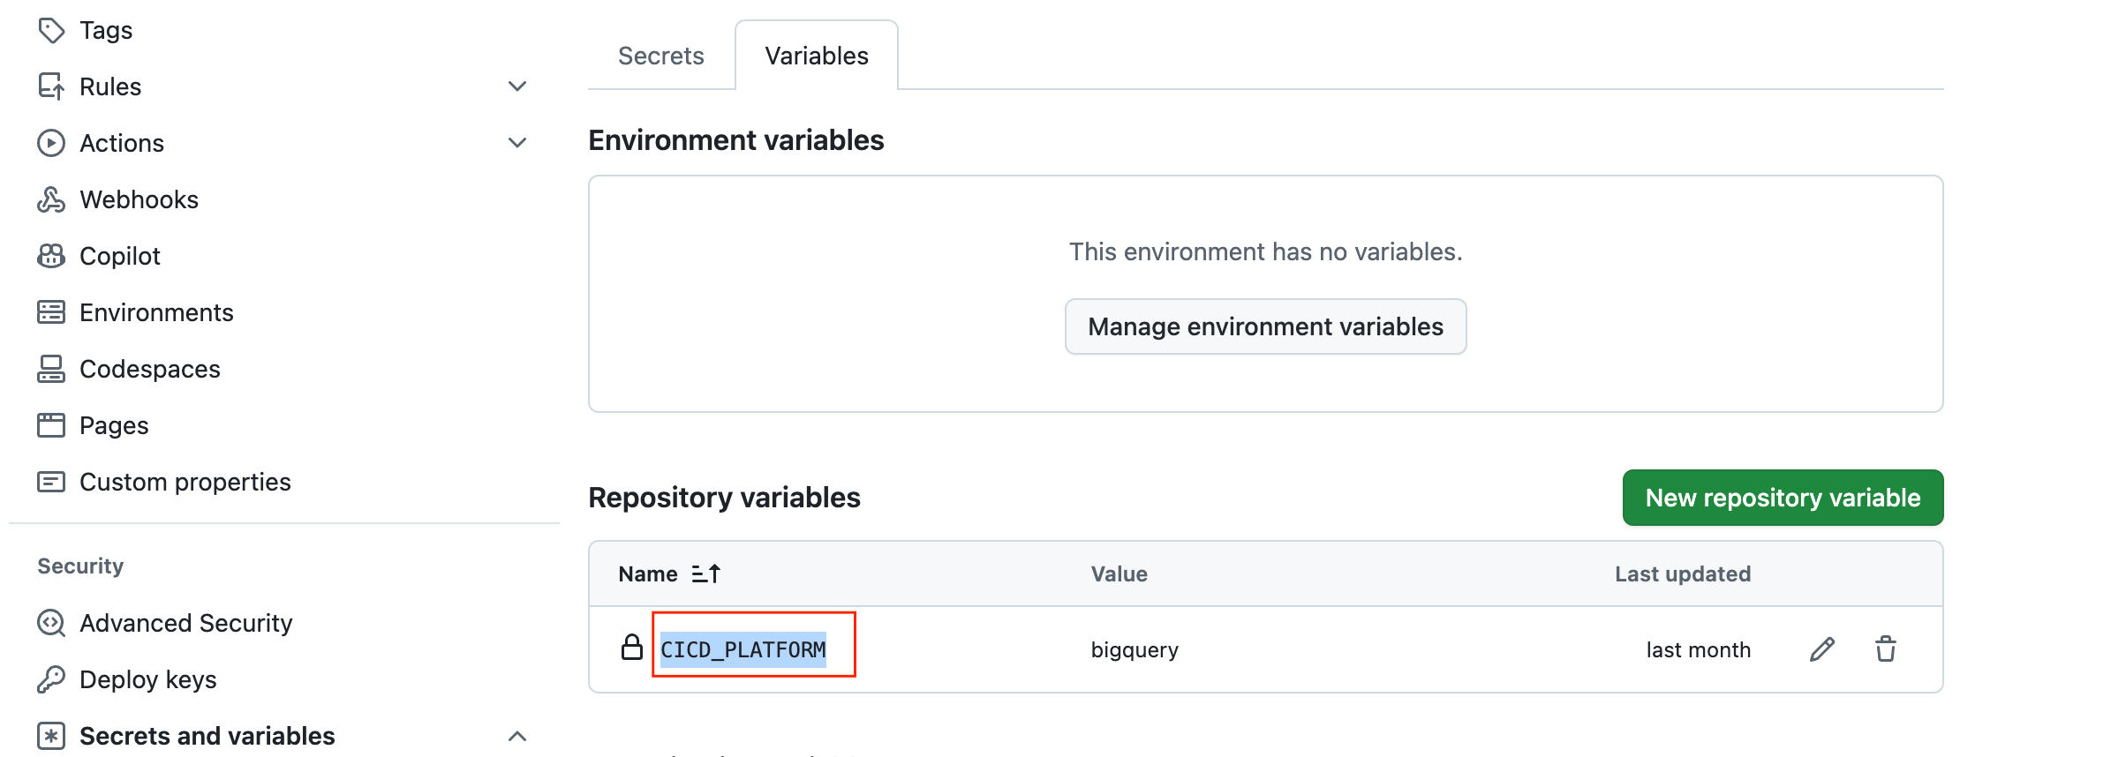Click New repository variable button
Screen dimensions: 2126x757
pyautogui.click(x=1783, y=498)
